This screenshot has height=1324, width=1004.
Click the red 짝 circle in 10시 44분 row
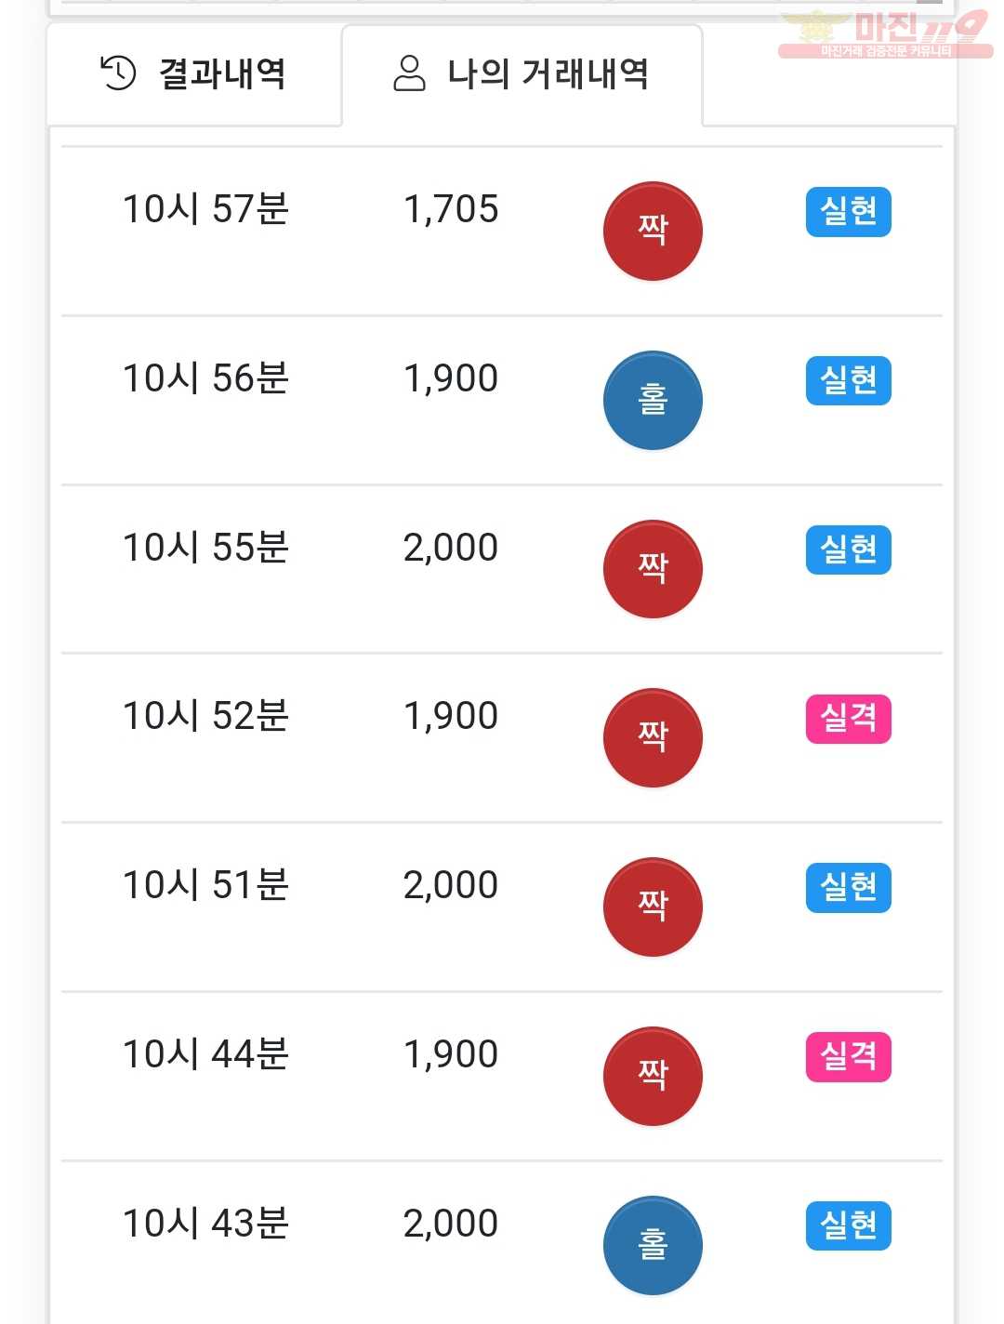[x=653, y=1077]
